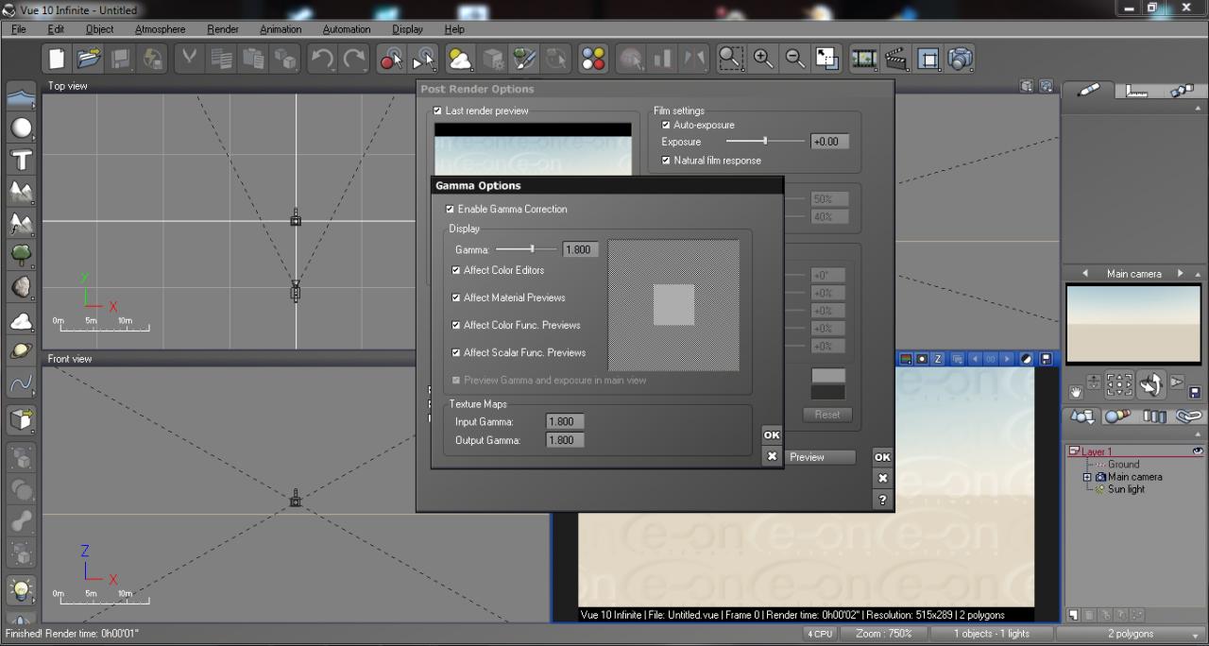Select the Sphere primitive tool in left sidebar
The height and width of the screenshot is (646, 1209).
(21, 128)
